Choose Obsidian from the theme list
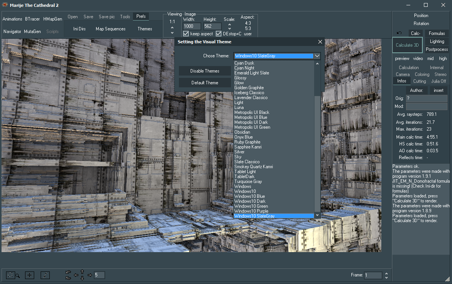The height and width of the screenshot is (284, 452). pos(242,132)
